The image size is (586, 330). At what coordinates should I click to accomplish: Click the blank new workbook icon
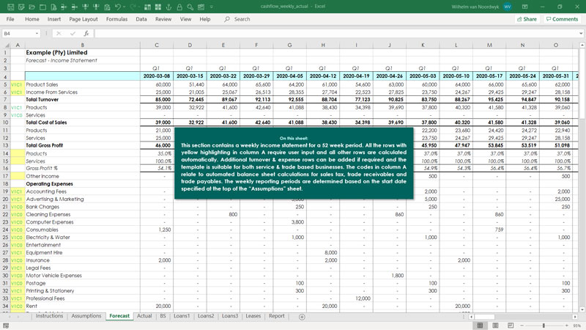point(42,7)
